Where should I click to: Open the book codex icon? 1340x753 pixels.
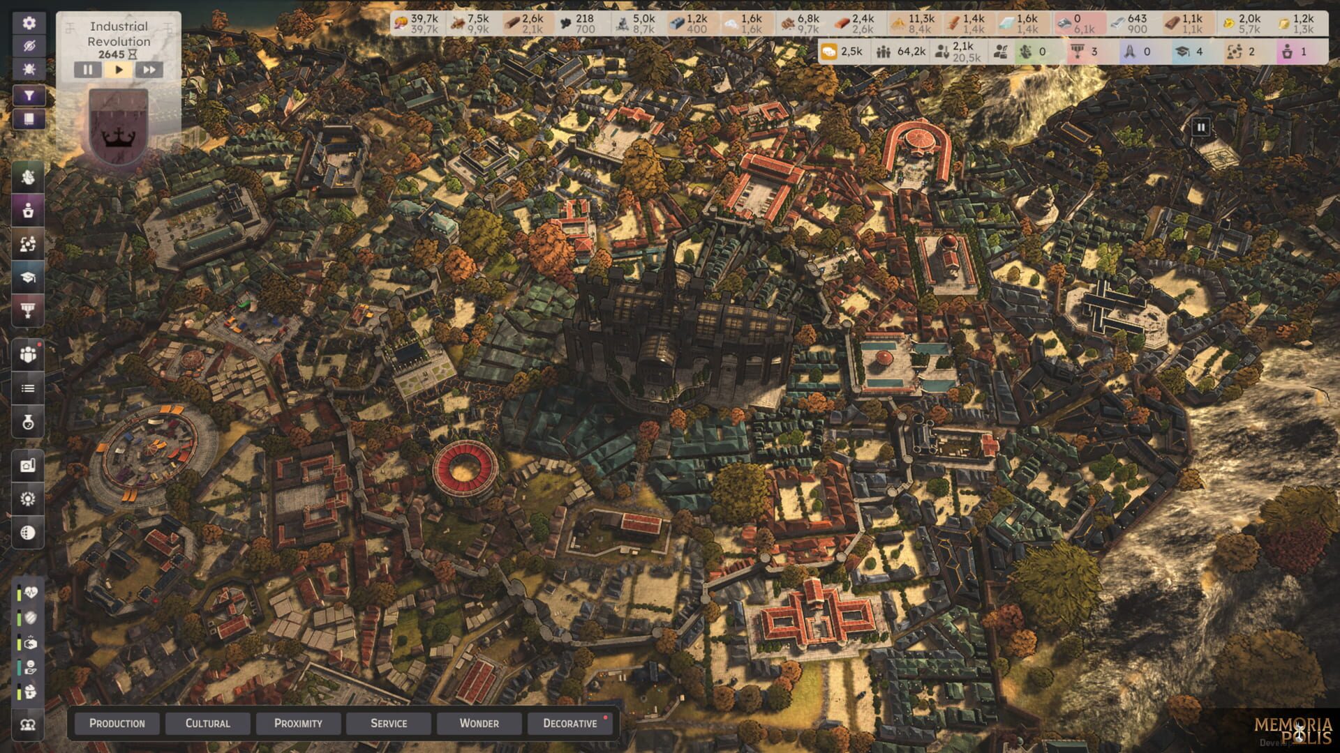pyautogui.click(x=29, y=119)
